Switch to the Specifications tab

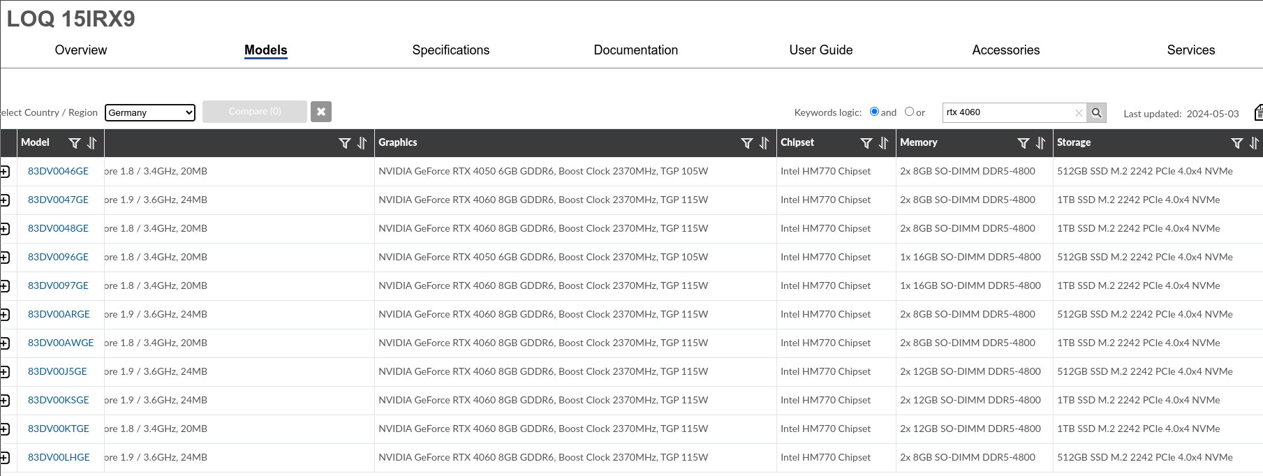point(450,50)
